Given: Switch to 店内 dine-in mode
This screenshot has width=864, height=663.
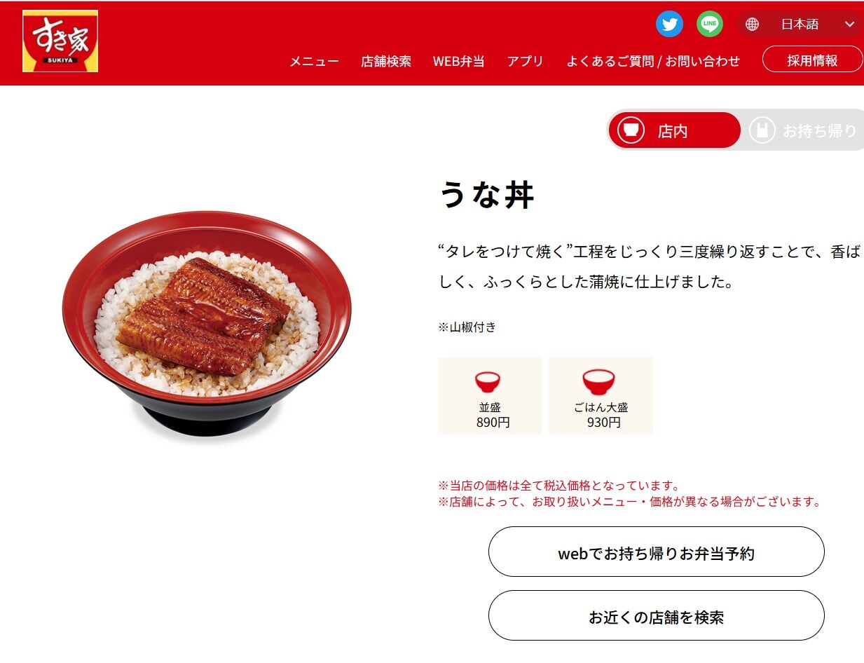Looking at the screenshot, I should (x=674, y=130).
